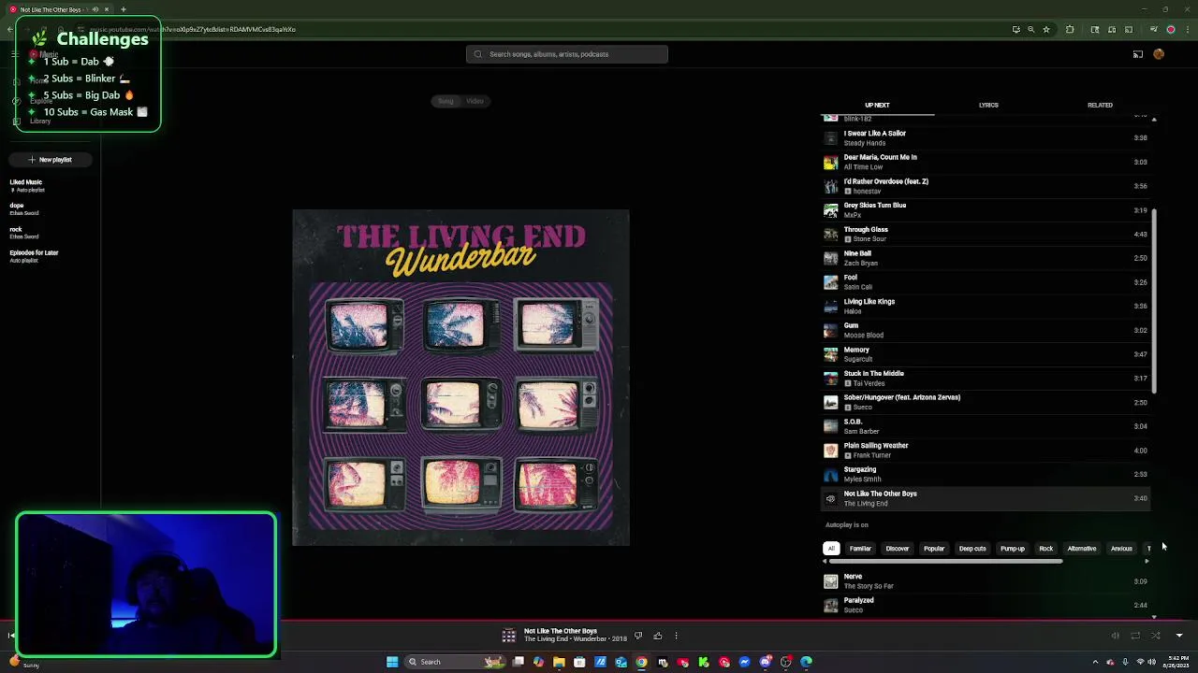Dislike the song Not Like The Other Boys

pos(638,636)
